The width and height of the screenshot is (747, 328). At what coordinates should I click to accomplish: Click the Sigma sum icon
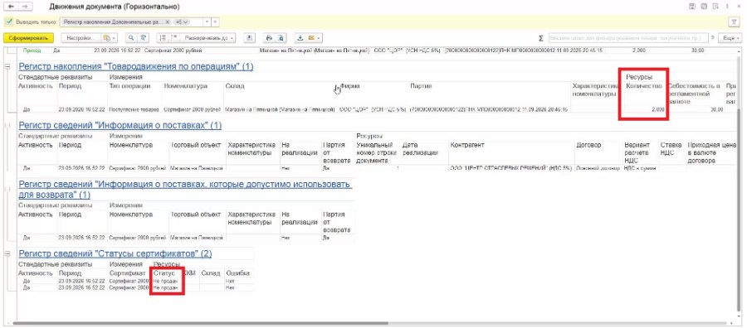pyautogui.click(x=540, y=38)
